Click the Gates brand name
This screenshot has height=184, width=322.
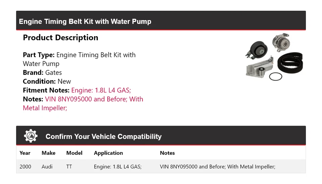click(x=53, y=72)
